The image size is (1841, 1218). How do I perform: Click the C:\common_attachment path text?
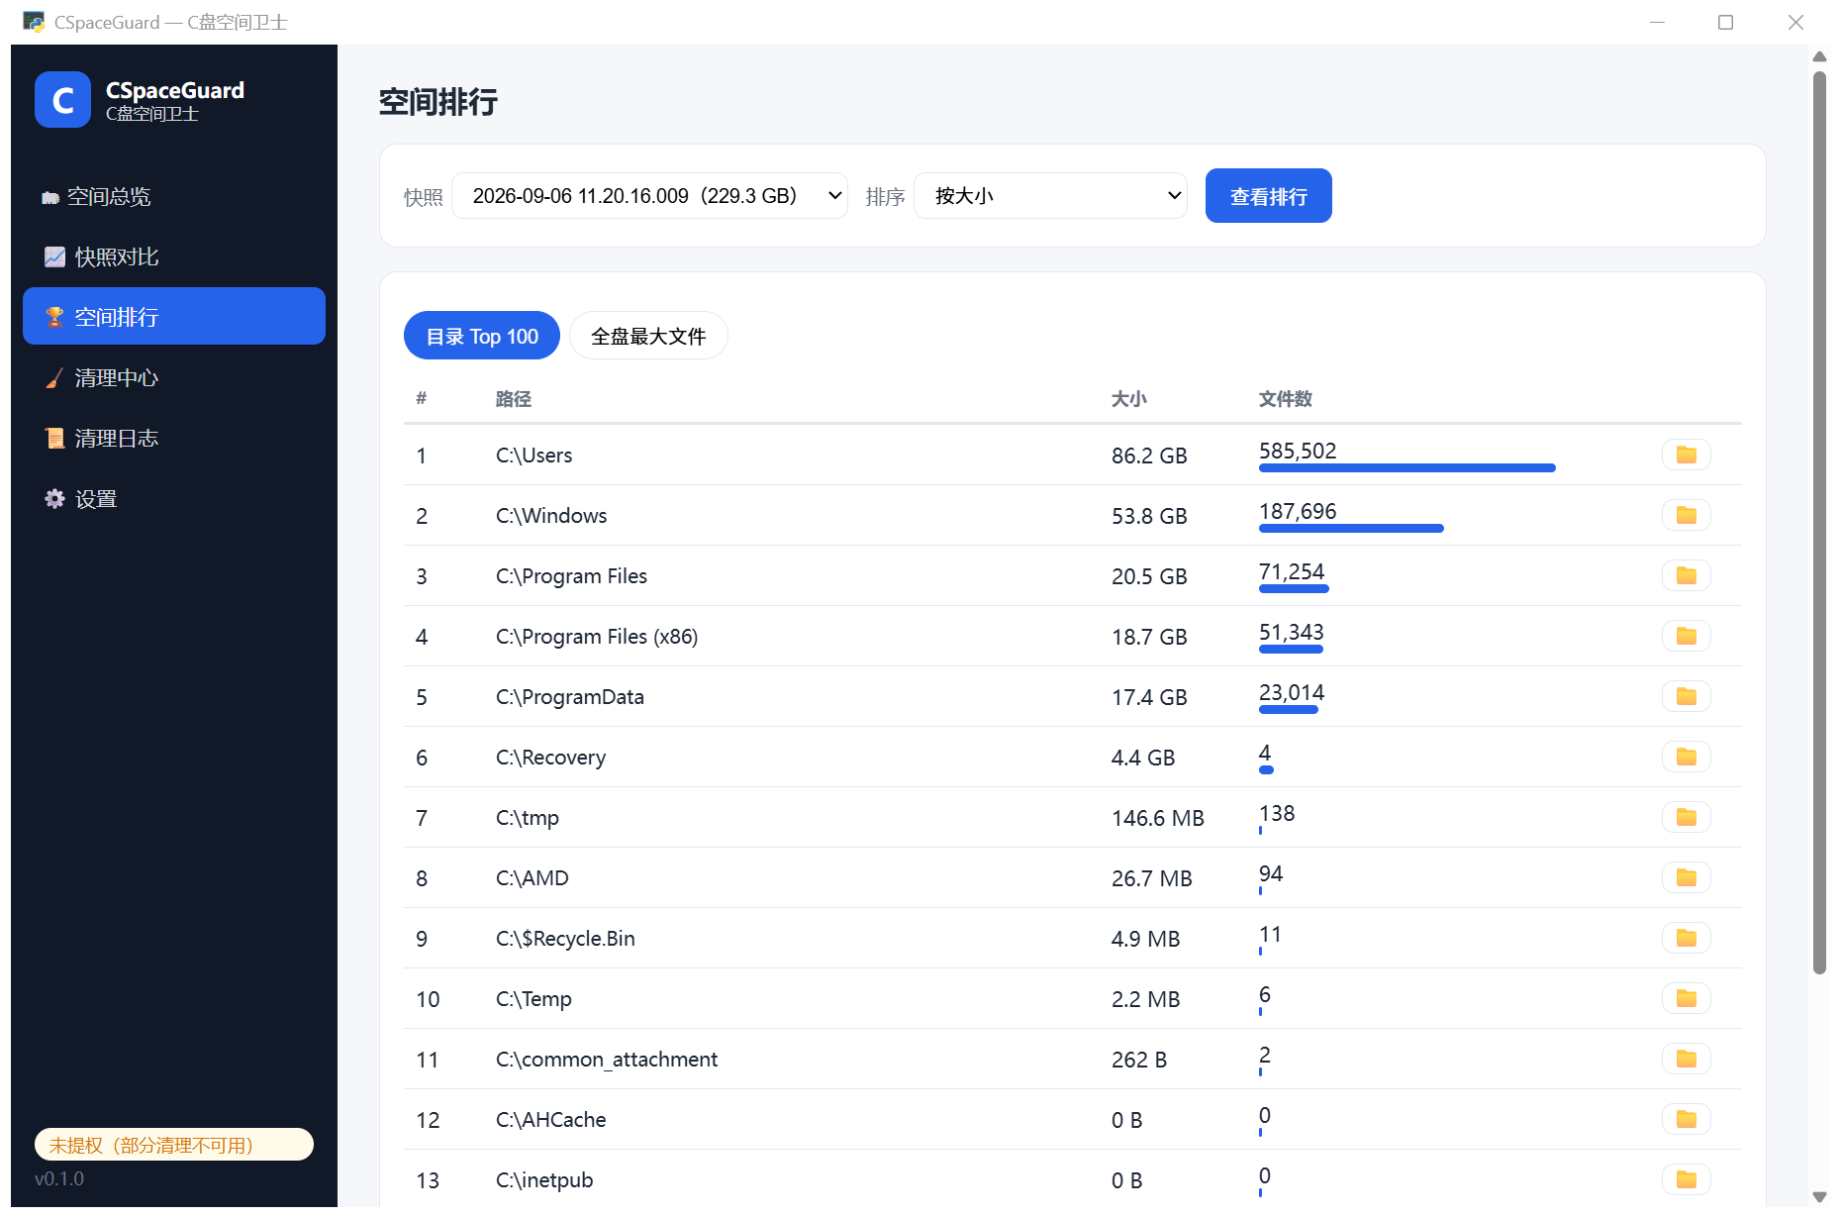(607, 1060)
